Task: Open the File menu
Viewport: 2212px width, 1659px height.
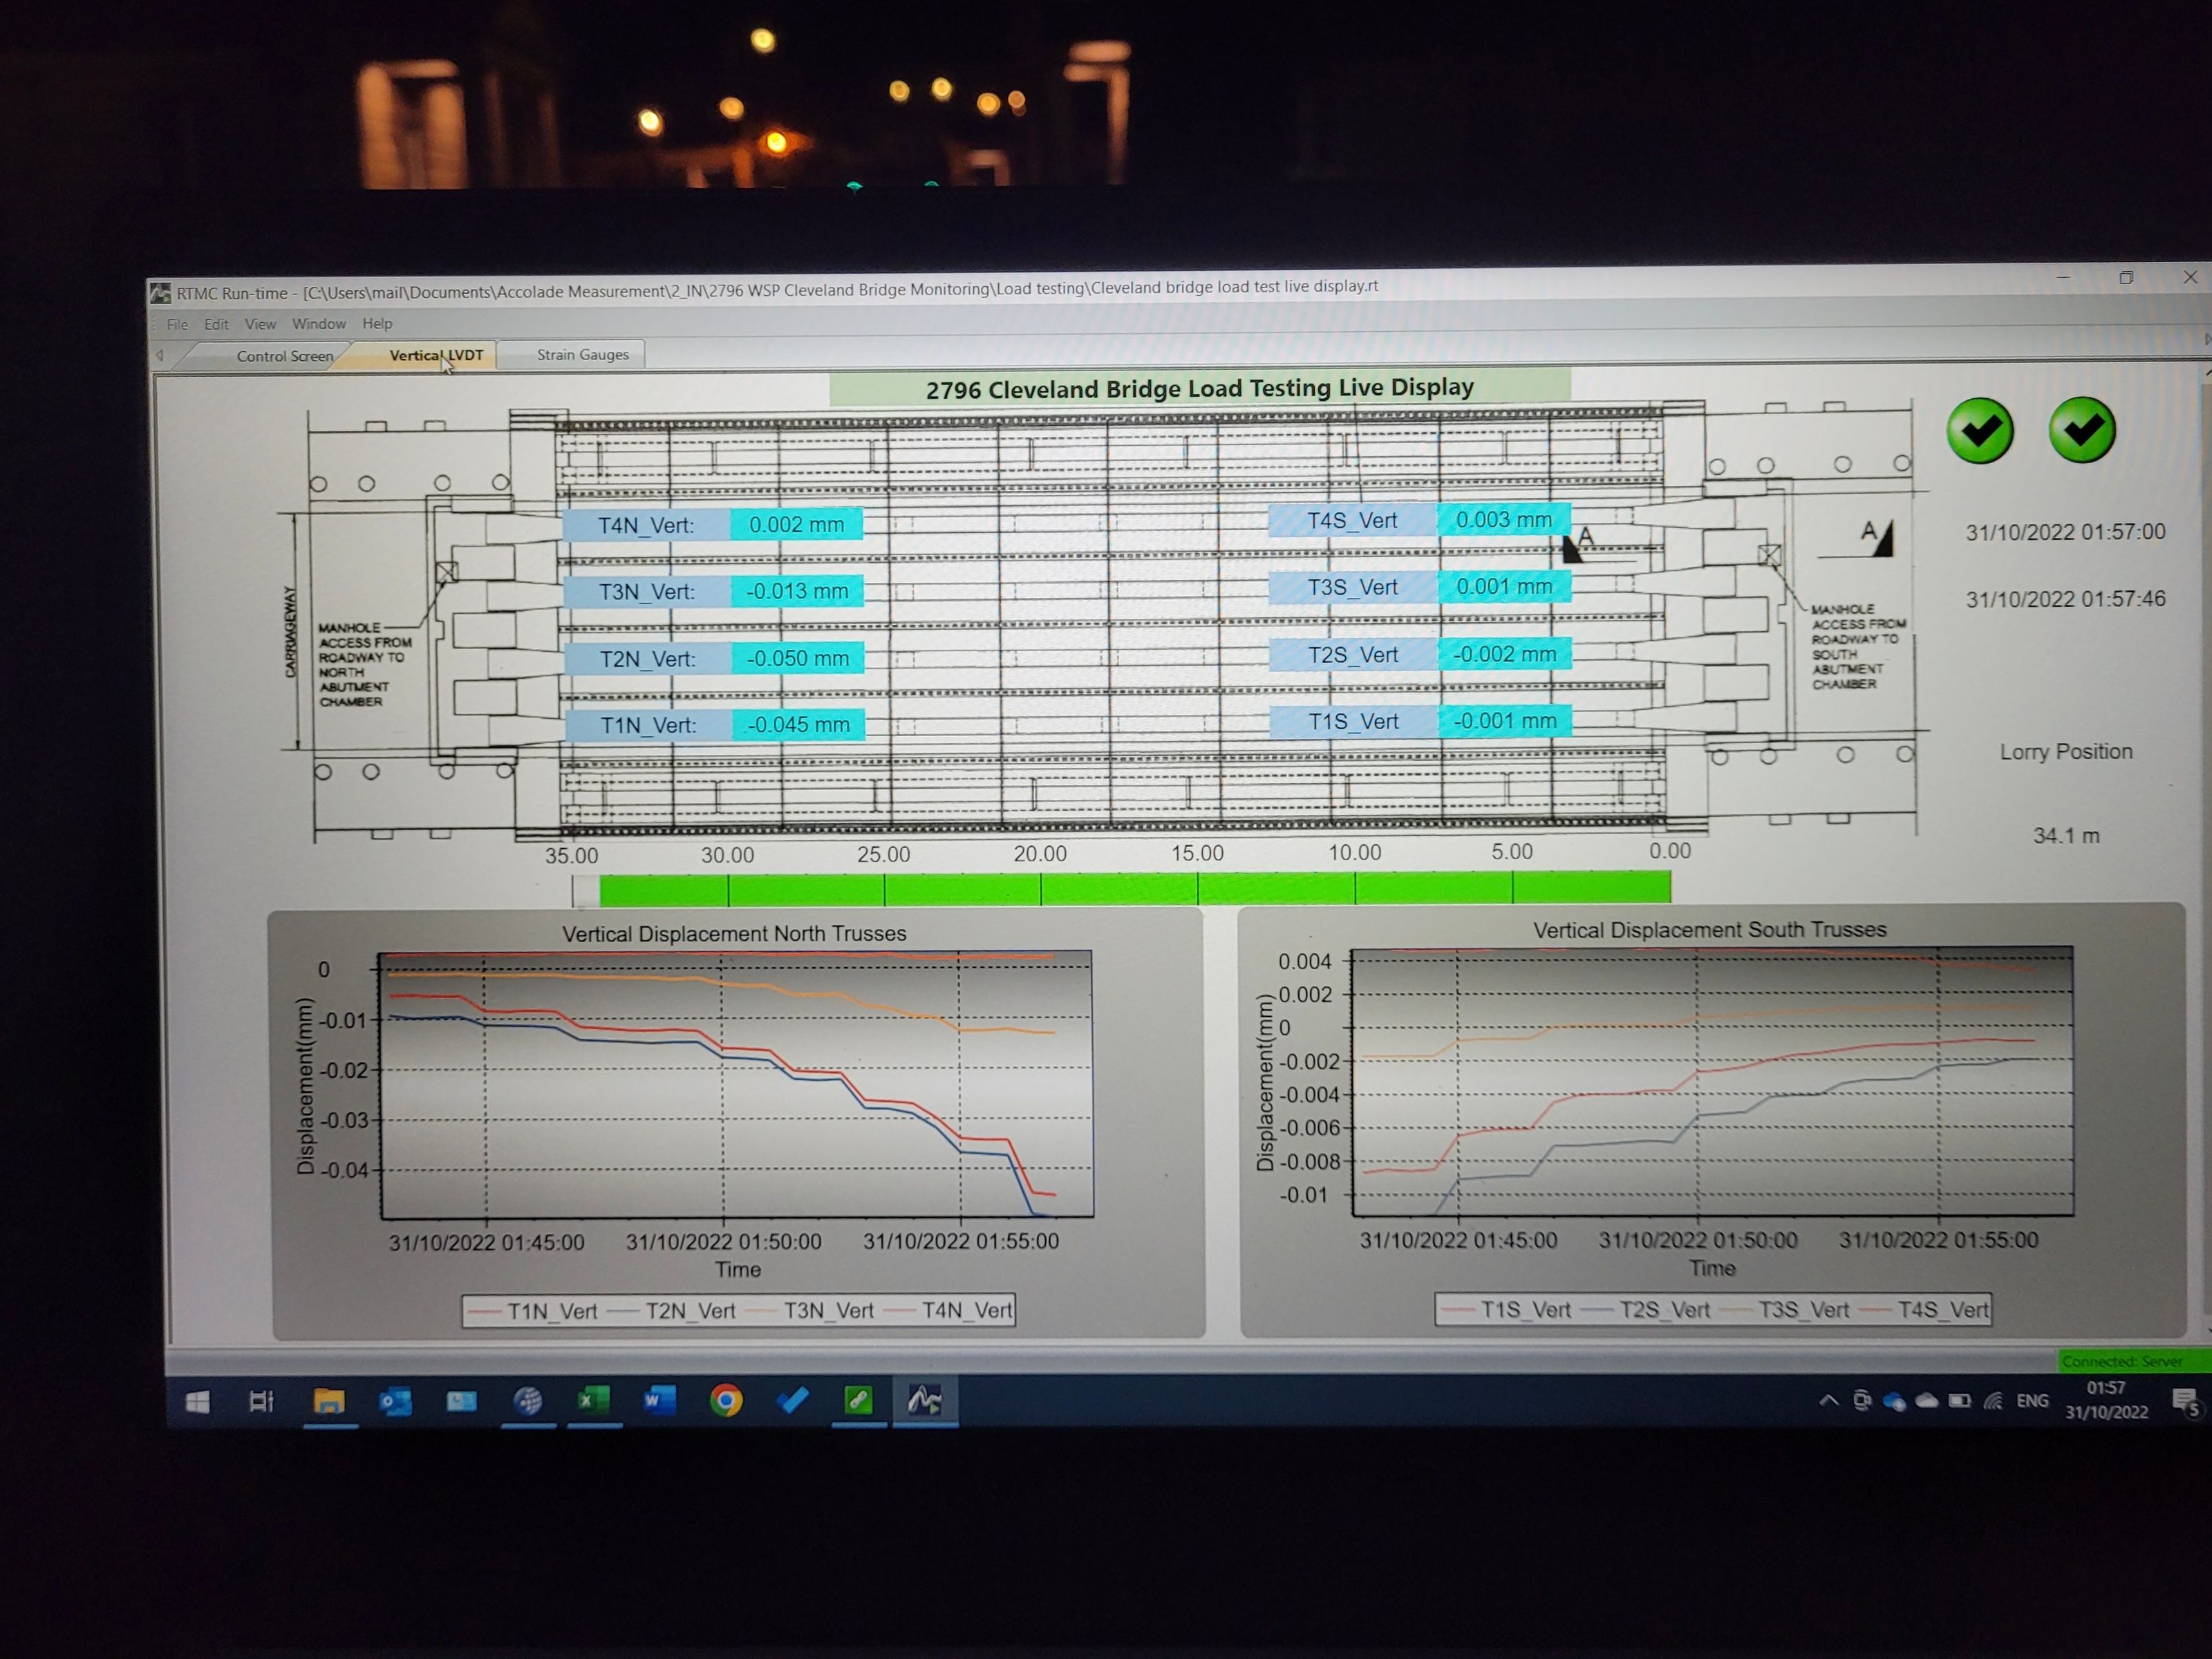Action: pos(177,323)
